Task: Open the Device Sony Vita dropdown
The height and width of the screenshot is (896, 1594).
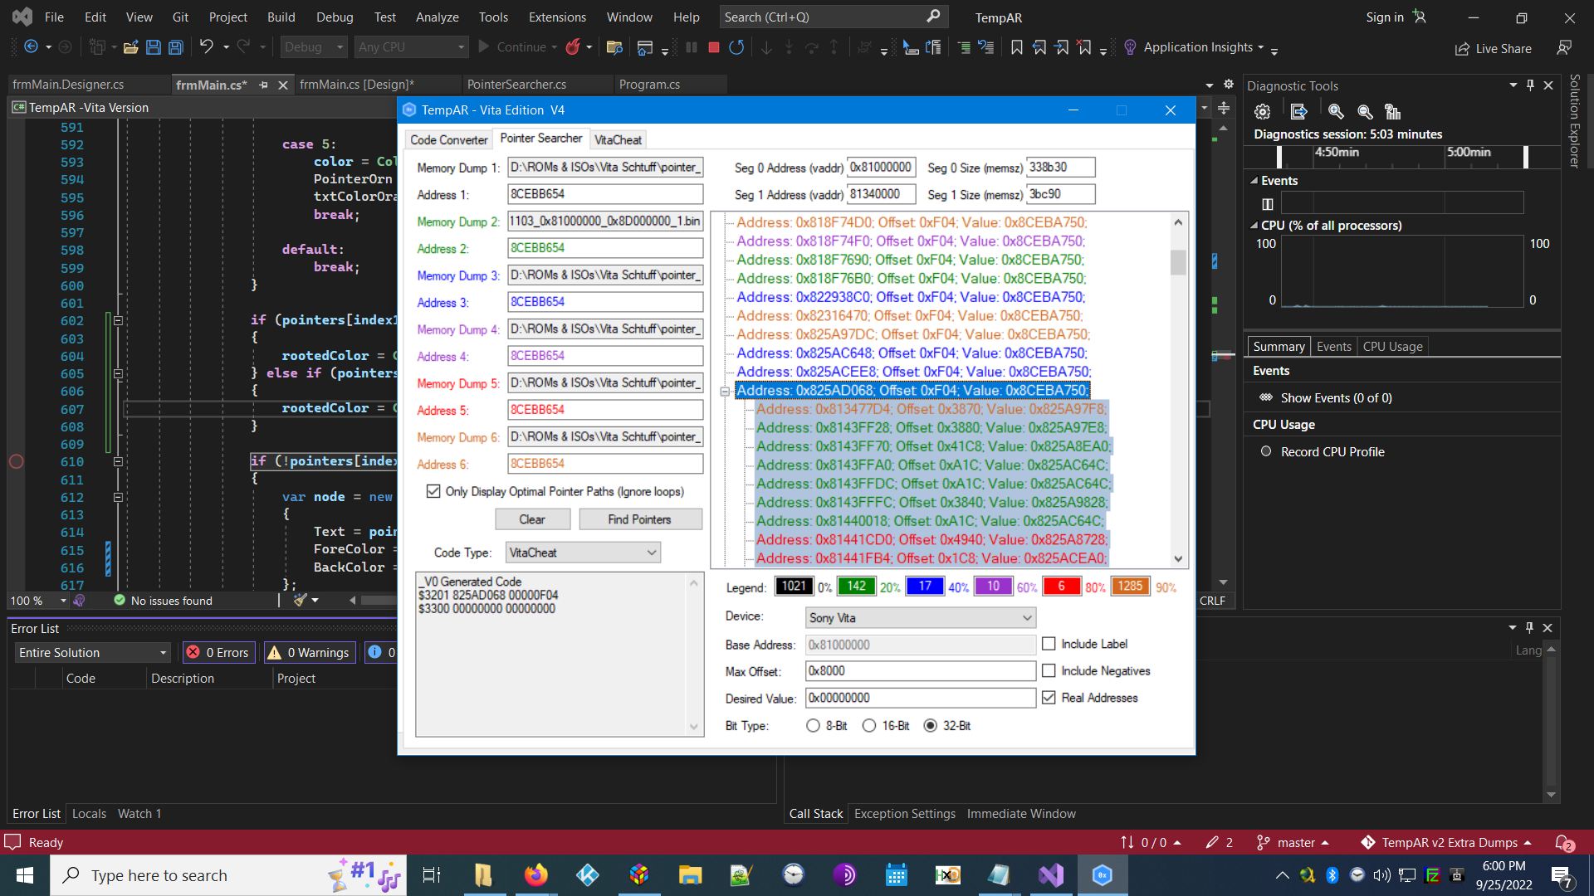Action: click(921, 618)
